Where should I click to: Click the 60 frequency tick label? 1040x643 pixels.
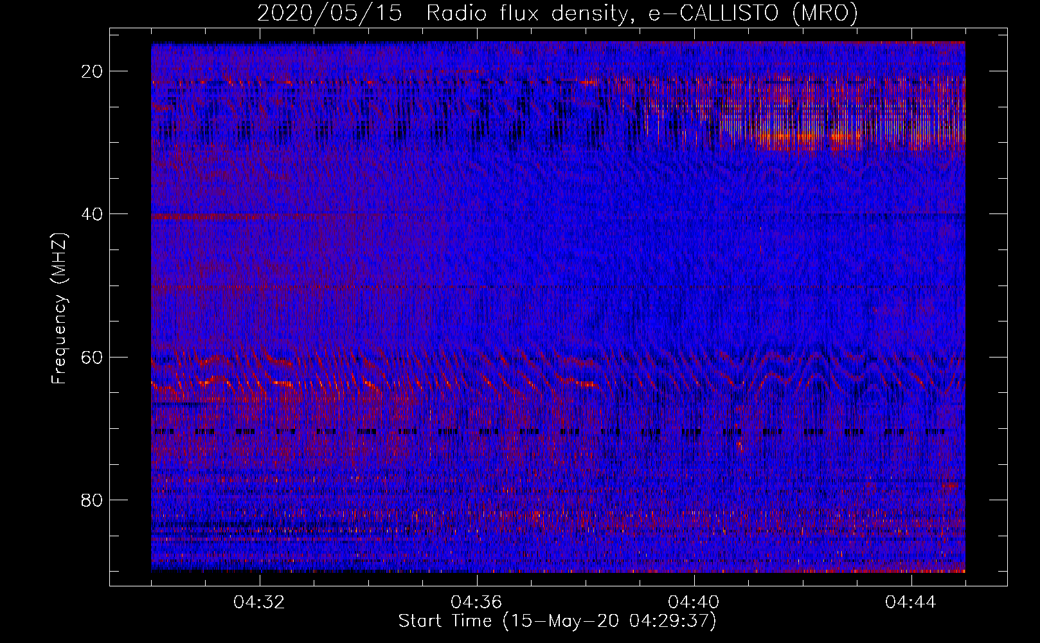(x=93, y=357)
